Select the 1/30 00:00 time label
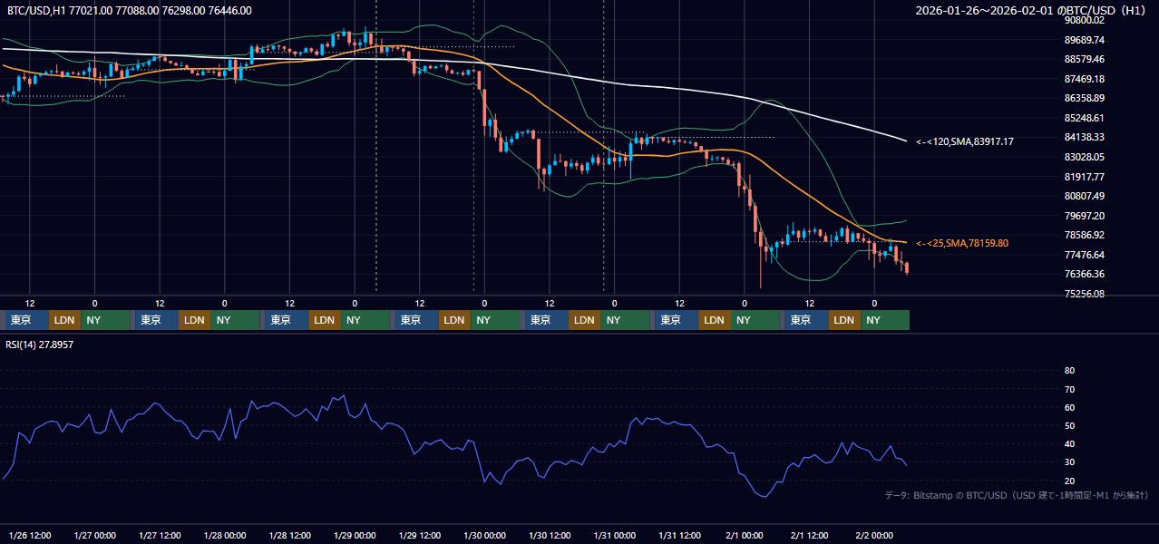The image size is (1159, 544). tap(484, 535)
